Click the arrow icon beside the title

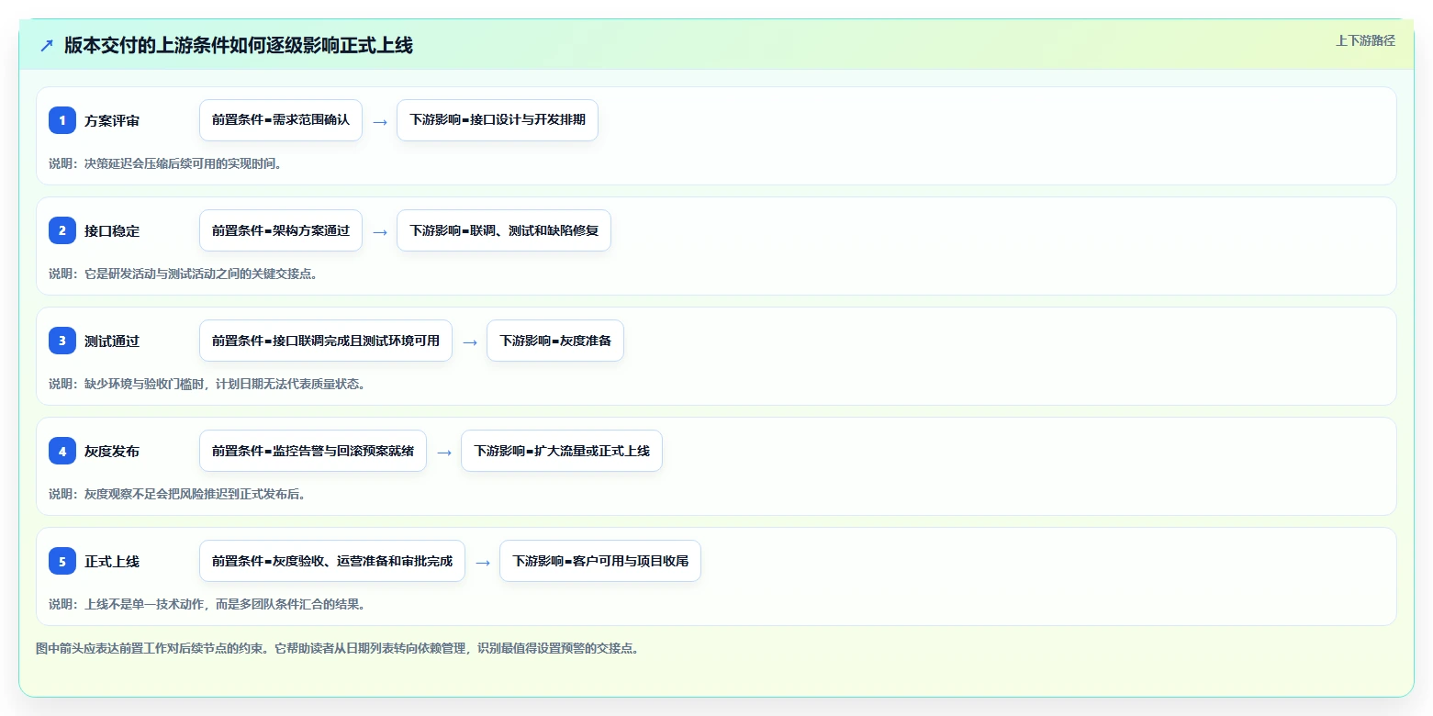[47, 46]
